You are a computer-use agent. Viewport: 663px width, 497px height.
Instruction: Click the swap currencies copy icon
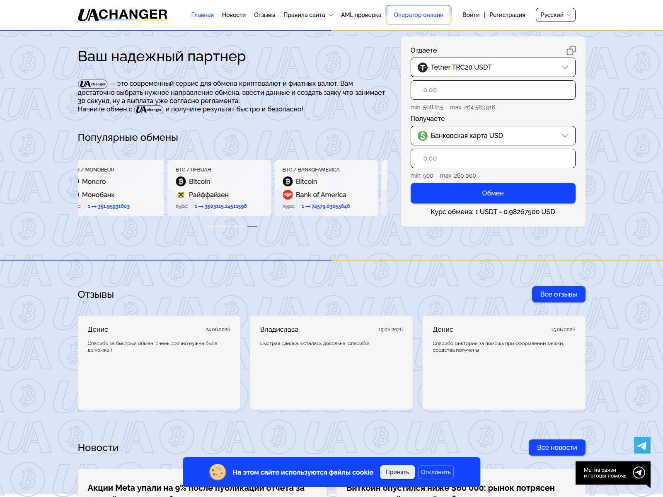pos(571,51)
